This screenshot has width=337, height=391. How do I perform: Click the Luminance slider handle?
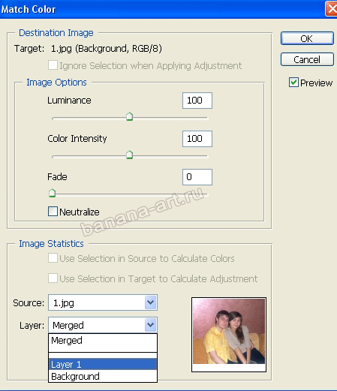[129, 116]
